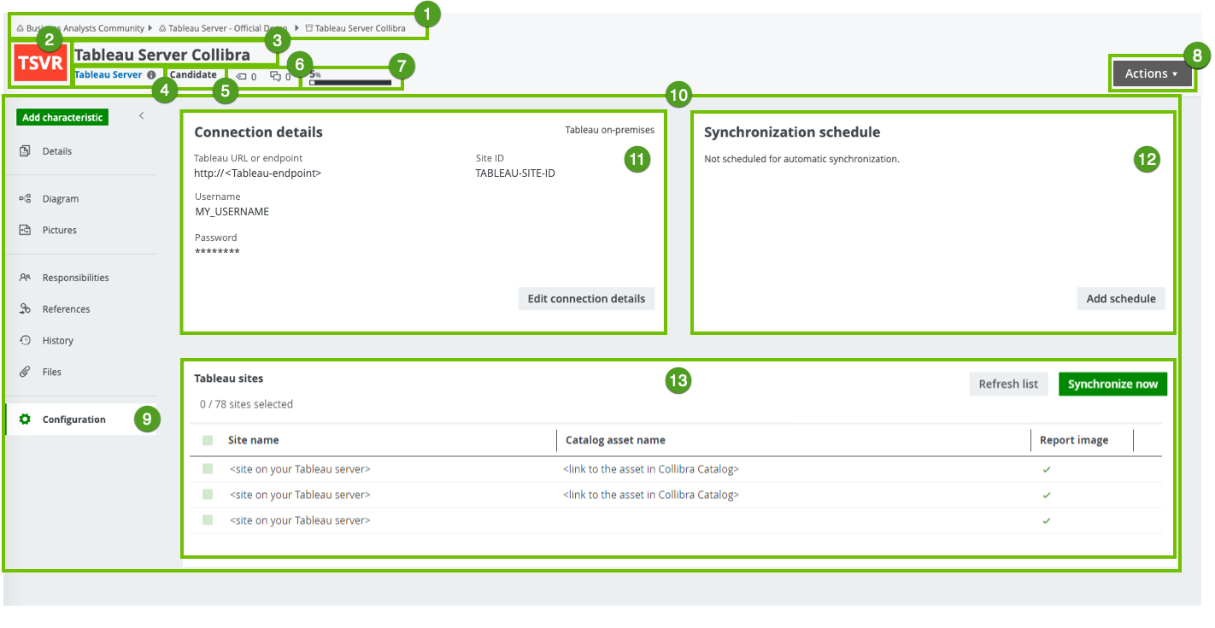This screenshot has width=1215, height=628.
Task: Open the Responsibilities sidebar tab
Action: [x=75, y=278]
